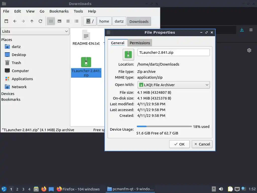Go forward with the right arrow
Screen dimensions: 257x193
point(23,21)
